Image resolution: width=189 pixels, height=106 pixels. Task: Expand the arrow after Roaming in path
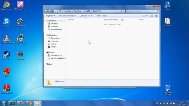click(x=82, y=11)
